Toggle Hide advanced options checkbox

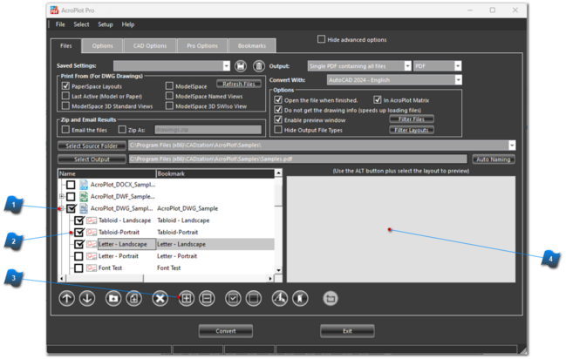coord(321,39)
